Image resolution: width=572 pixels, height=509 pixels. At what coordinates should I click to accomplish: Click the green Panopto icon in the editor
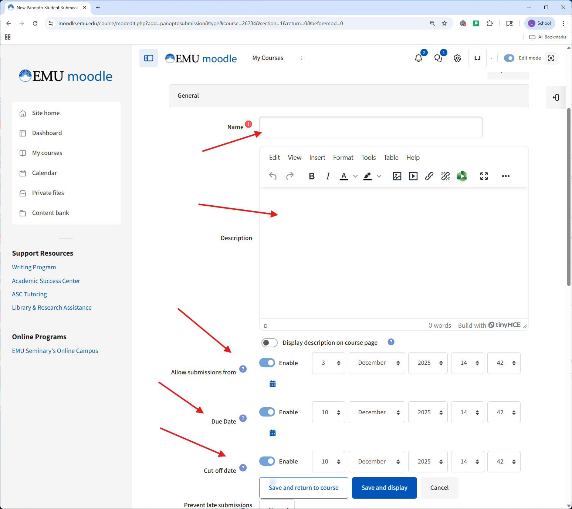click(x=461, y=176)
